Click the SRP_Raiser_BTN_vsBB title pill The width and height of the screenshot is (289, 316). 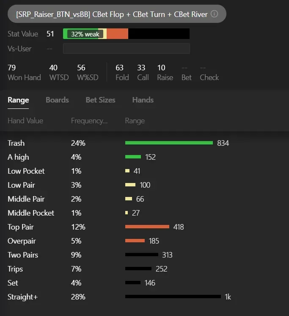pyautogui.click(x=112, y=14)
